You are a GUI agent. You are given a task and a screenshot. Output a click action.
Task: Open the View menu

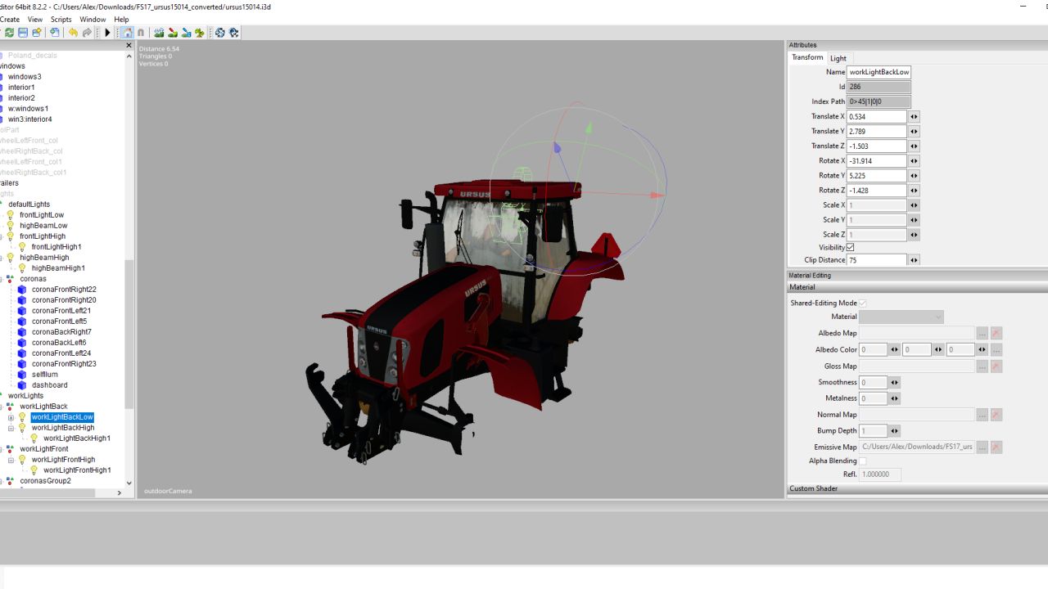coord(35,19)
